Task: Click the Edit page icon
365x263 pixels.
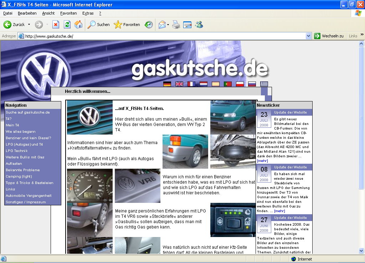Action: (187, 25)
